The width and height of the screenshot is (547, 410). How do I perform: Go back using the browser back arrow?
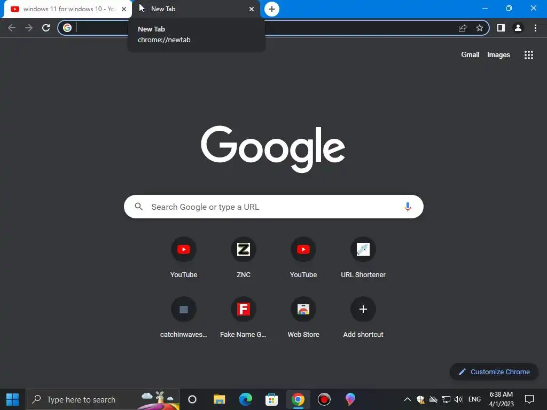tap(12, 28)
